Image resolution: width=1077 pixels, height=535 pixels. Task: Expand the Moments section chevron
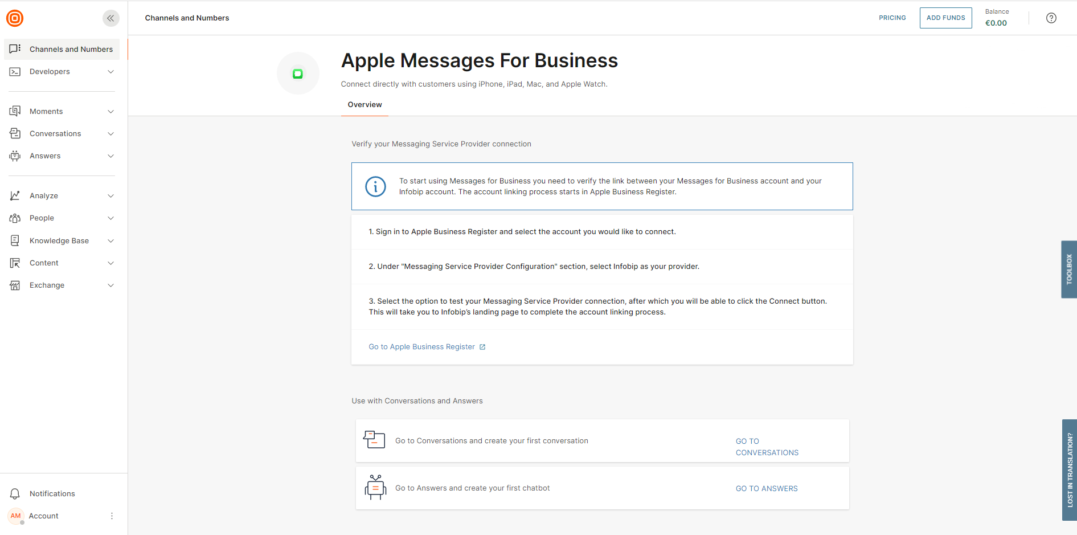point(110,111)
